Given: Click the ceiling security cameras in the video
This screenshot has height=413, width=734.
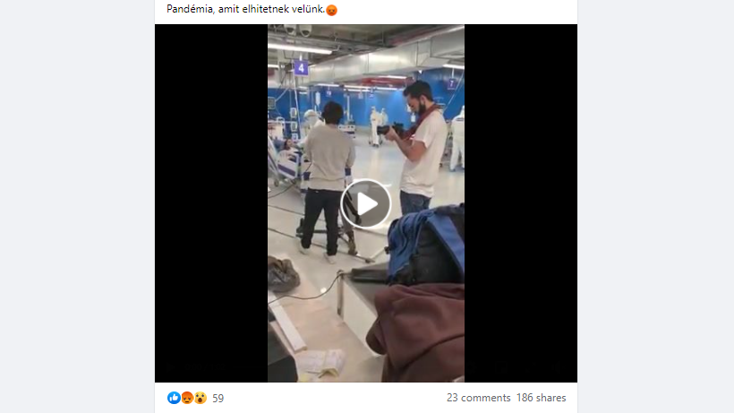Looking at the screenshot, I should pyautogui.click(x=298, y=30).
